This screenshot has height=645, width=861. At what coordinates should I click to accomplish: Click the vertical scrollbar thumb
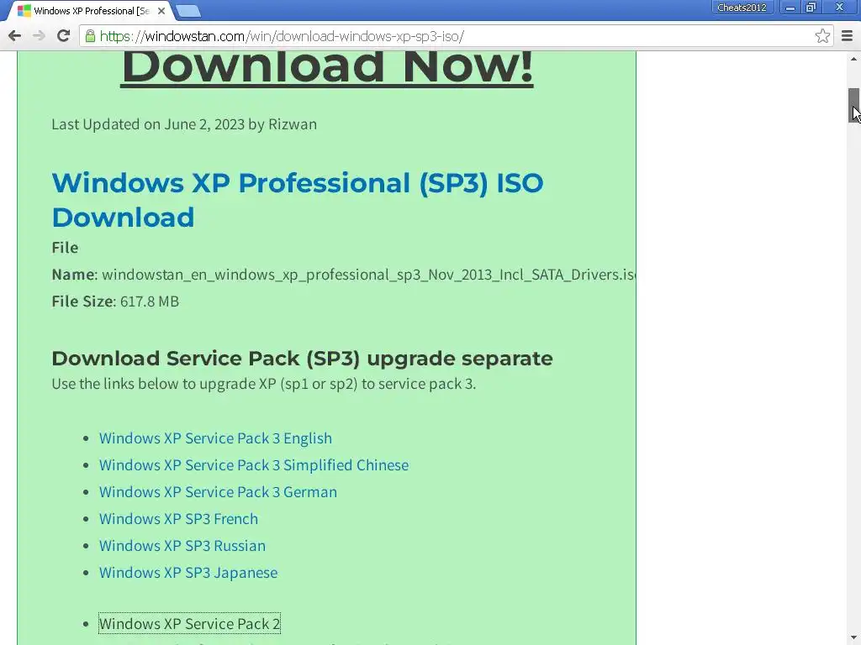[x=853, y=105]
